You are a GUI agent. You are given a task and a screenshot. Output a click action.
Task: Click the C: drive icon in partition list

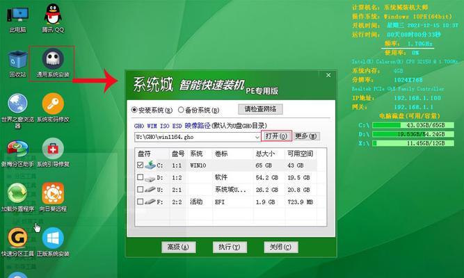point(150,165)
